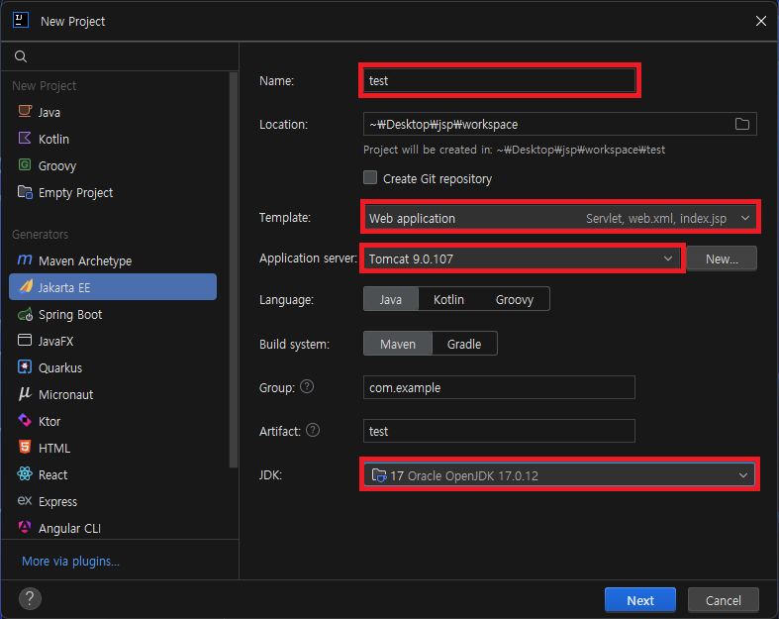The width and height of the screenshot is (779, 619).
Task: Select Empty Project label in the list
Action: click(x=75, y=193)
